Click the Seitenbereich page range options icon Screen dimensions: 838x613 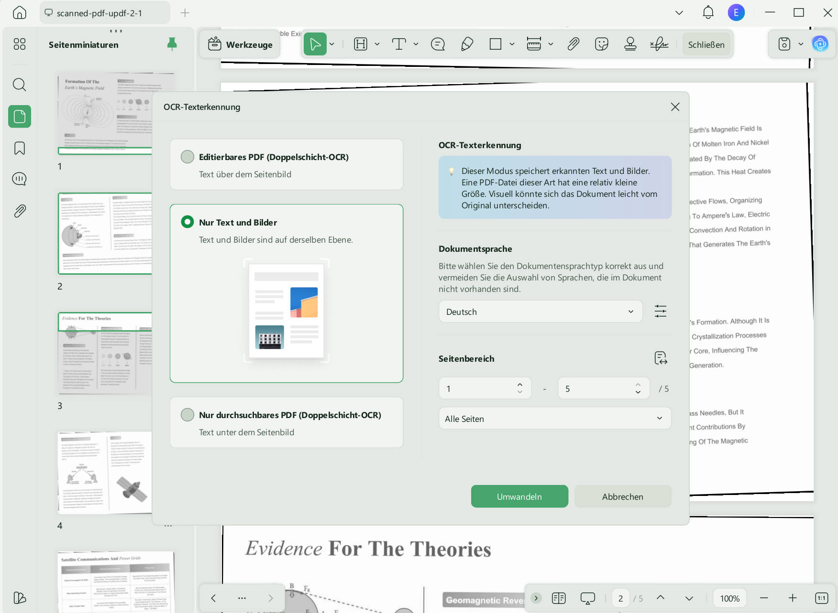661,358
